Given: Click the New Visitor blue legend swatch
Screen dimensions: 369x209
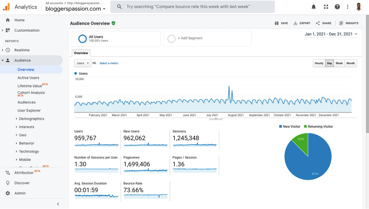Looking at the screenshot, I should pos(280,127).
